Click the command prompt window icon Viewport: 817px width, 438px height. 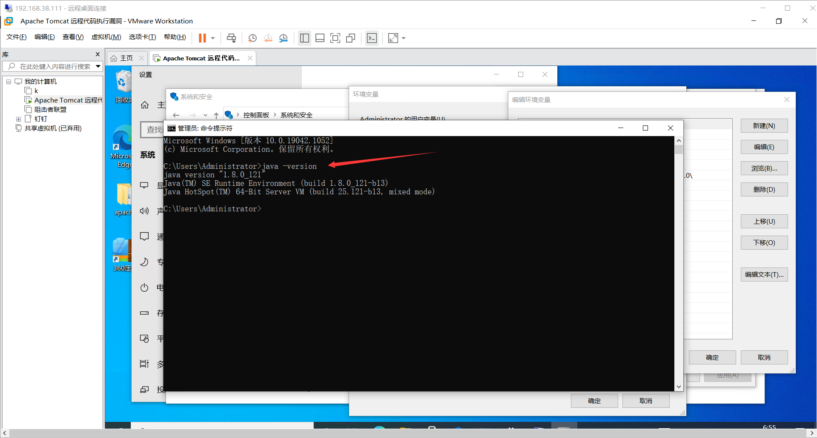point(172,128)
